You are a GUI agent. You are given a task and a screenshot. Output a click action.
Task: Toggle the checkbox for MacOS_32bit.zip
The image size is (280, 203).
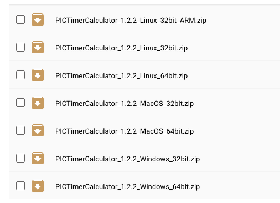(20, 103)
